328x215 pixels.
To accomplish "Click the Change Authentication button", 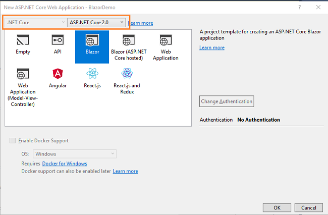I will (227, 101).
